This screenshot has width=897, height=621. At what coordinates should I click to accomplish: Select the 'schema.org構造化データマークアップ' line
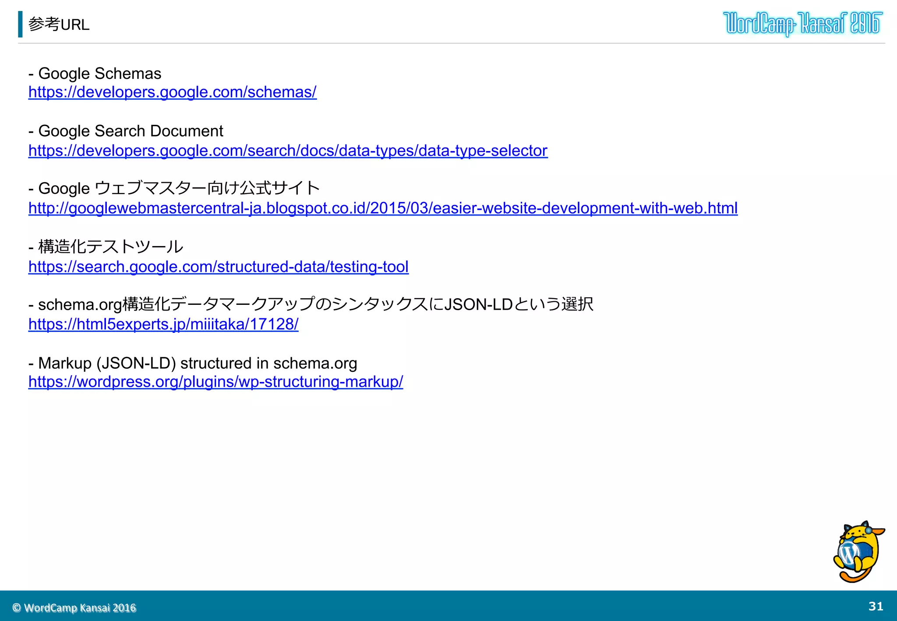pyautogui.click(x=311, y=304)
